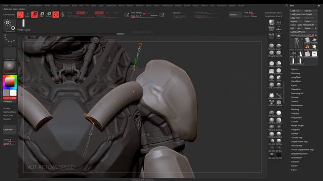Pick the last dark material sphere
Viewport: 323px width, 181px height.
279,156
